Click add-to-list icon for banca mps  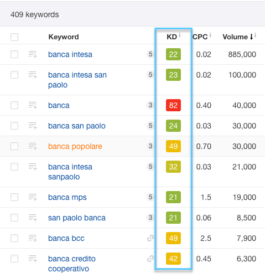33,197
